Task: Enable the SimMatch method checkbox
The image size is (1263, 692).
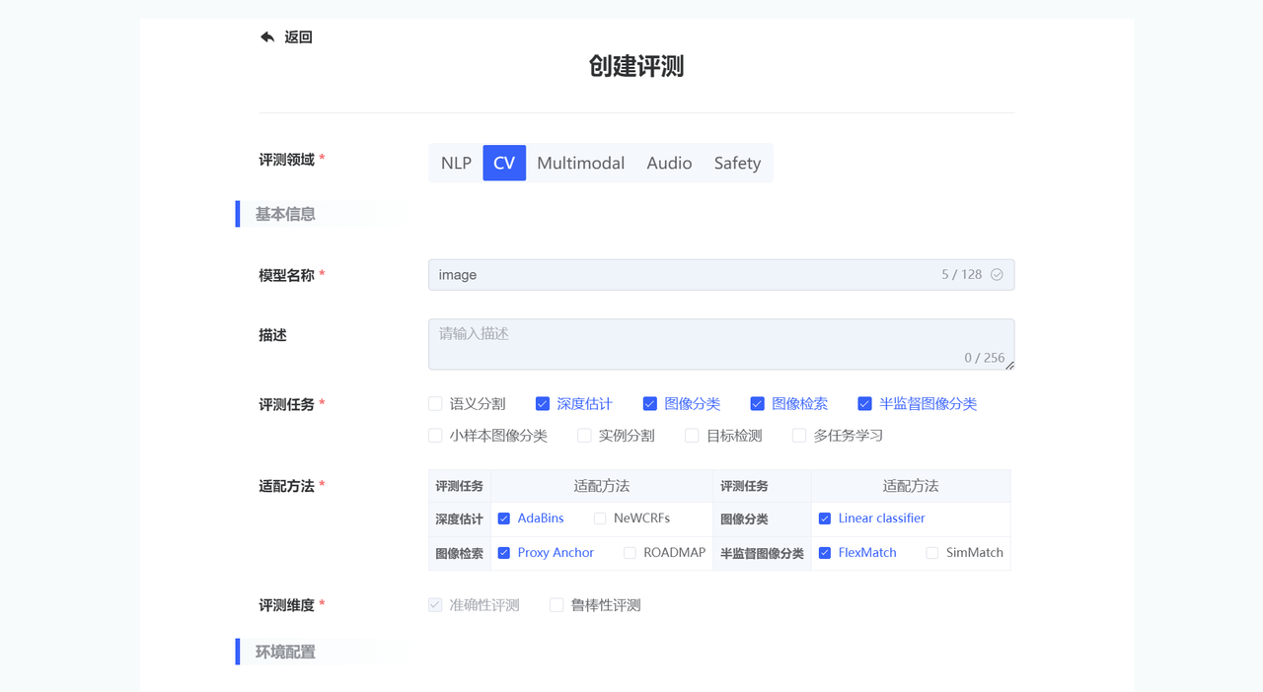Action: click(931, 553)
